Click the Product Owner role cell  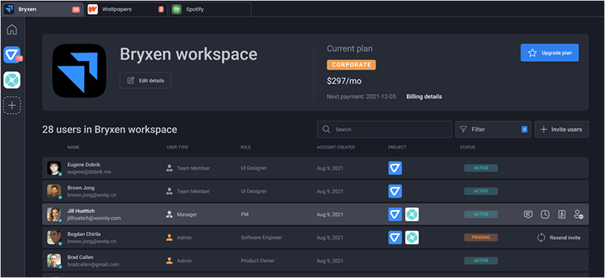point(257,260)
